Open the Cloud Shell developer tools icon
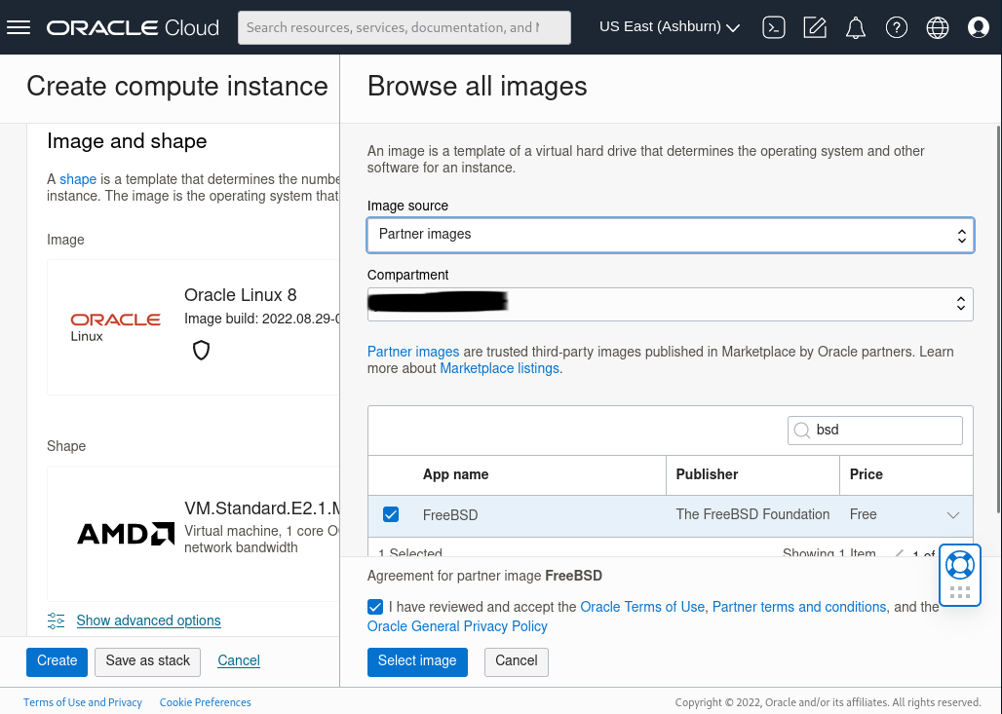The height and width of the screenshot is (714, 1002). 774,27
